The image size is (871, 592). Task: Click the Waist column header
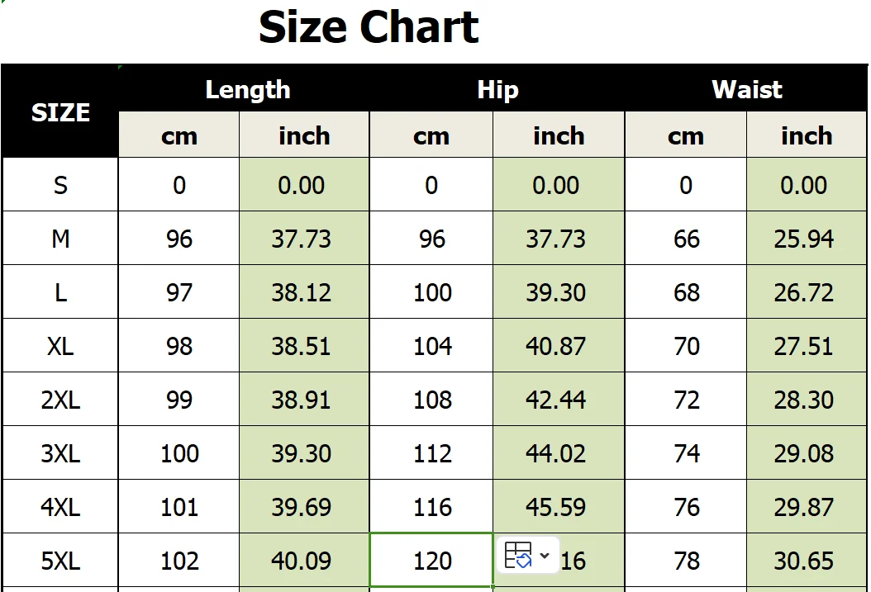click(747, 89)
